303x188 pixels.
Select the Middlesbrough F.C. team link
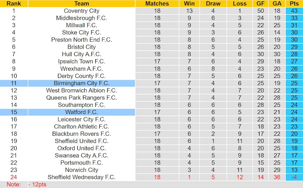pyautogui.click(x=81, y=18)
